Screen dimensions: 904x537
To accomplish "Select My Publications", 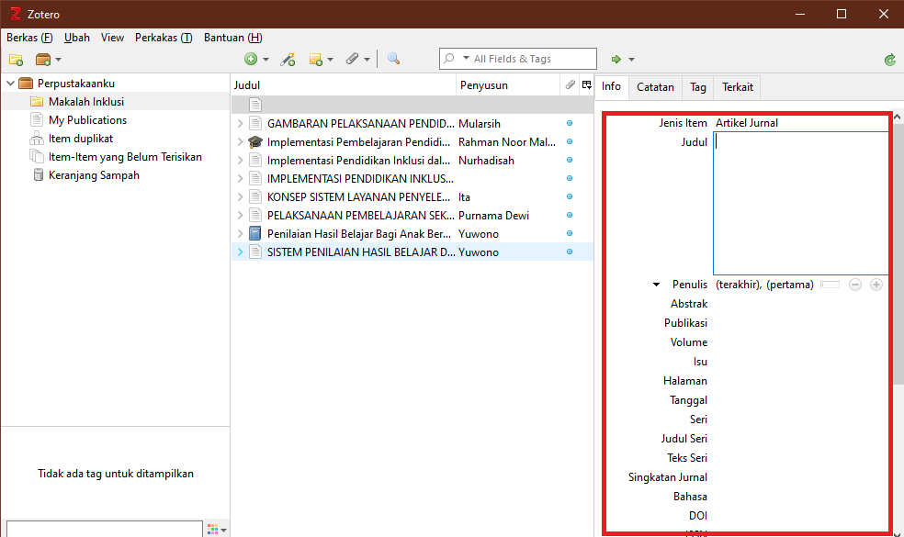I will tap(87, 120).
